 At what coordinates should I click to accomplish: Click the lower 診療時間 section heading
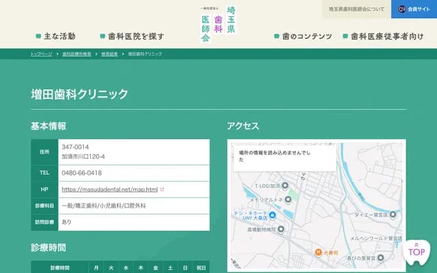click(x=48, y=247)
